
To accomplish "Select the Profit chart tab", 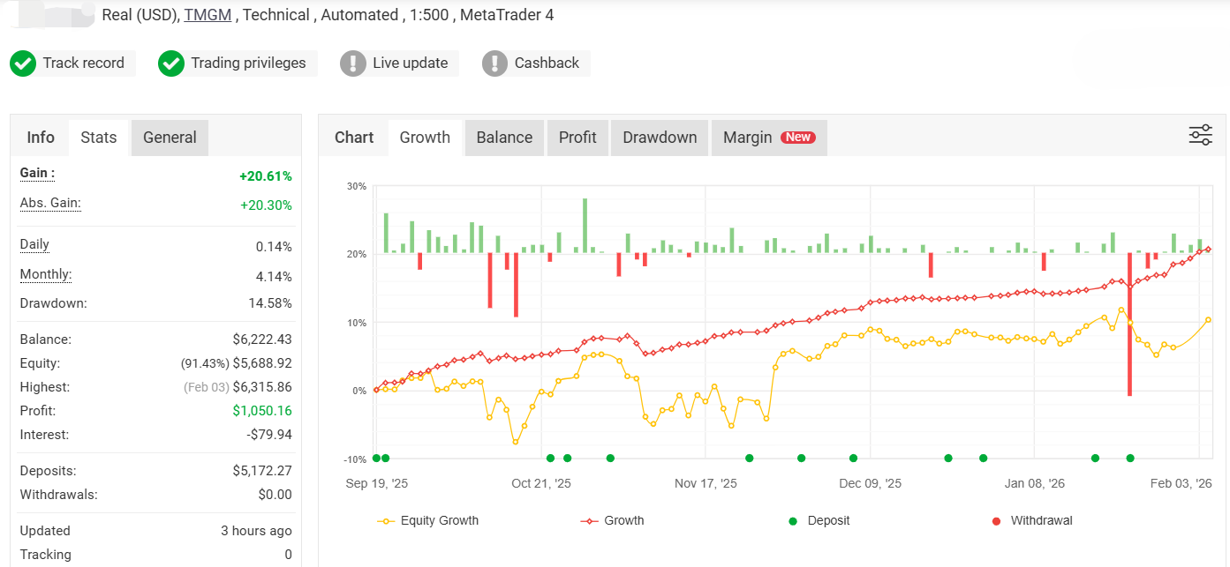I will pyautogui.click(x=577, y=138).
